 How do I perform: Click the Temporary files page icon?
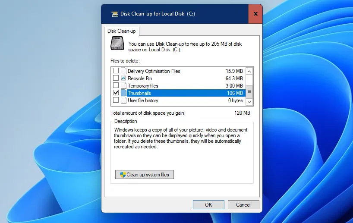click(x=124, y=86)
